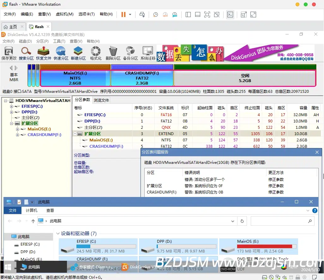This screenshot has height=280, width=324.
Task: Select DPP(D:) row in partition table
Action: point(197,121)
